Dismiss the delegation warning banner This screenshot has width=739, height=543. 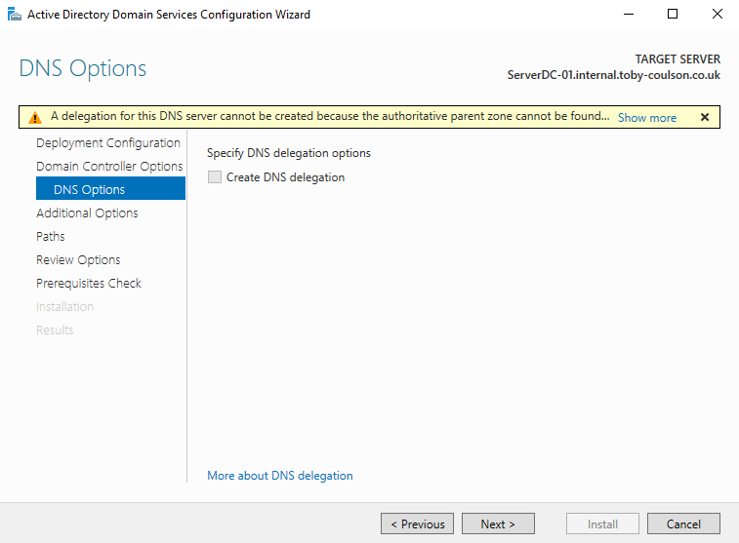click(x=704, y=117)
